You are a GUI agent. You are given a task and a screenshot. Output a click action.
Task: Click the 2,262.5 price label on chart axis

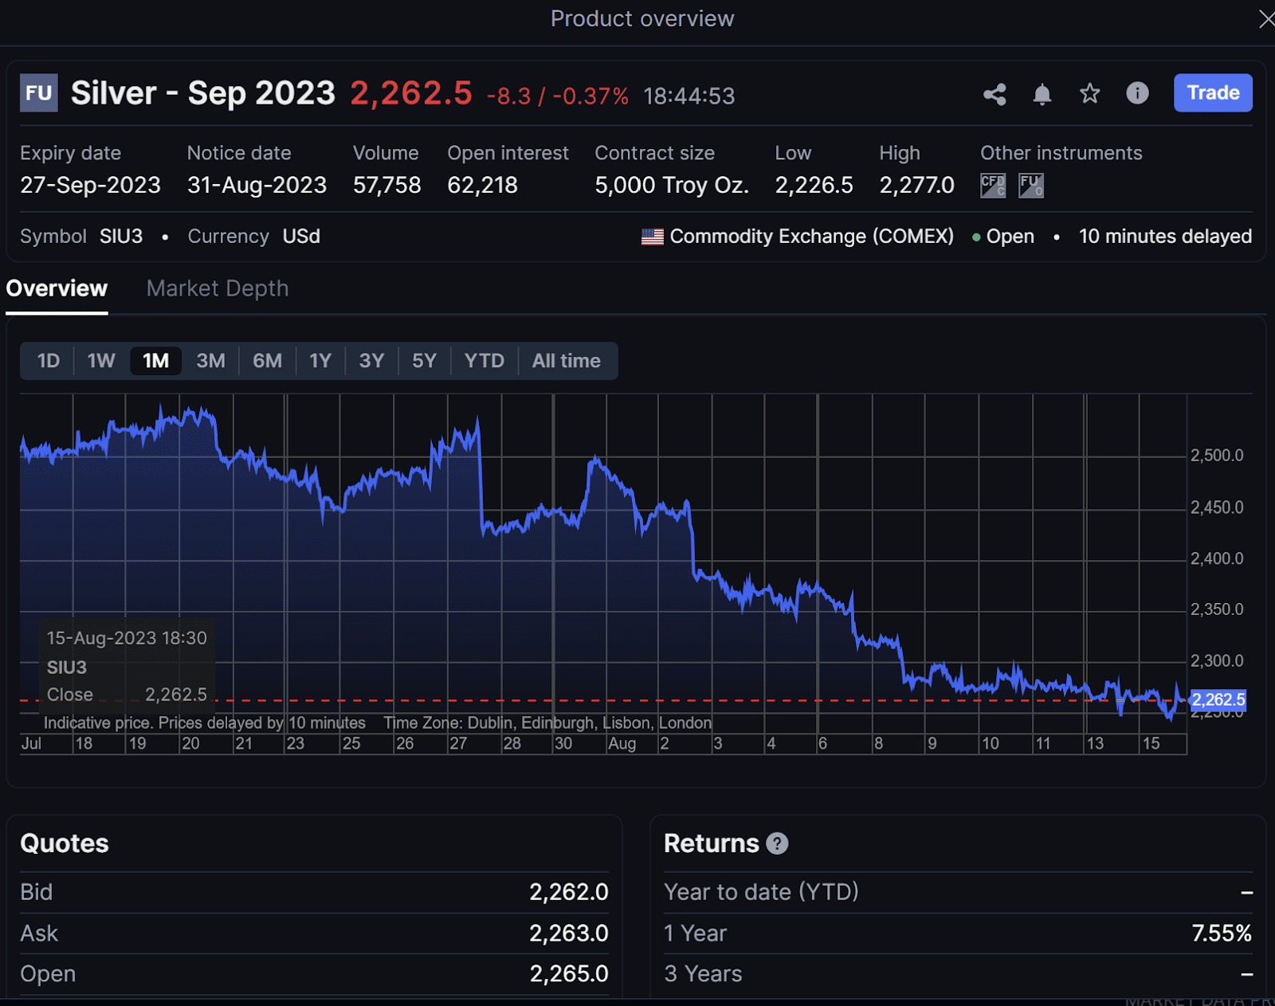pos(1218,700)
